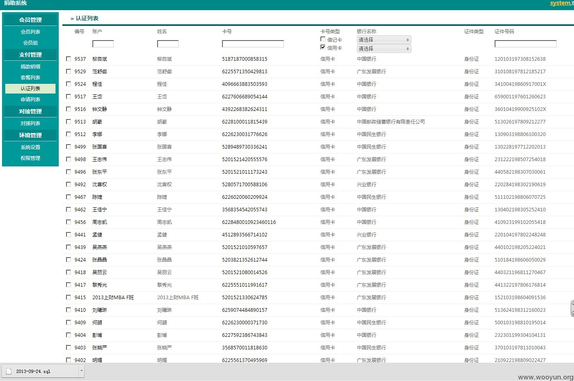Open the first 请选择 bank dropdown
574x381 pixels.
coord(384,40)
